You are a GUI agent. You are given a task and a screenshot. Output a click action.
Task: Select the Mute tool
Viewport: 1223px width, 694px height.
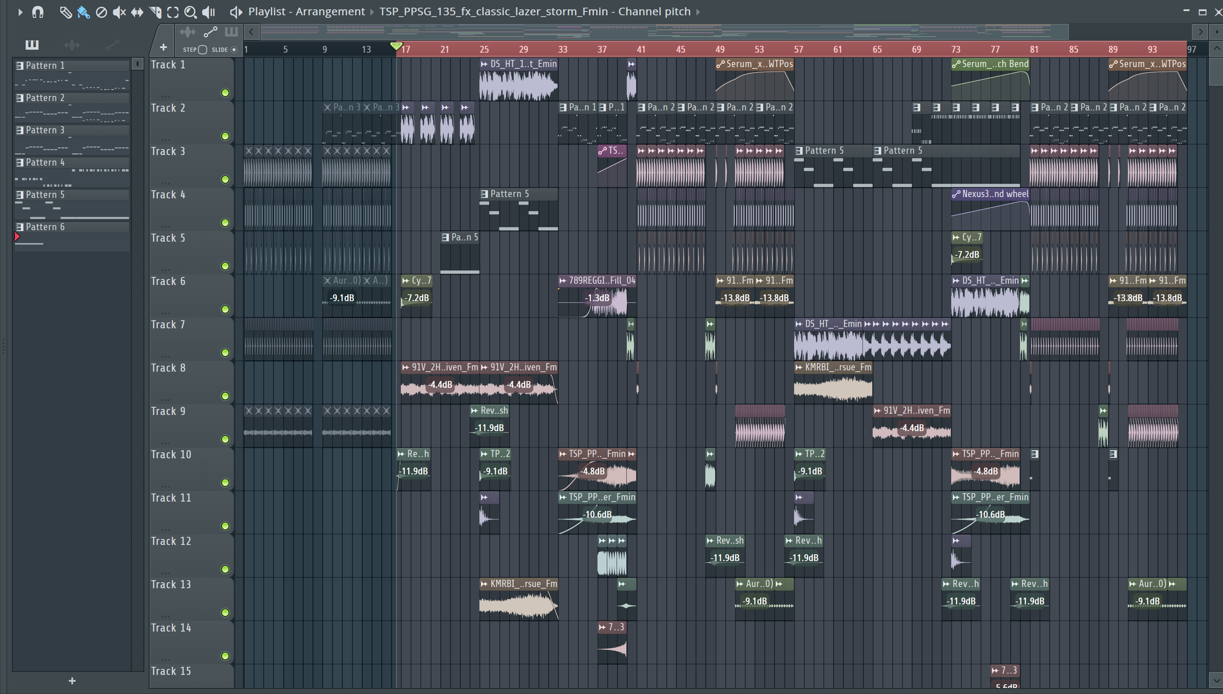coord(119,12)
